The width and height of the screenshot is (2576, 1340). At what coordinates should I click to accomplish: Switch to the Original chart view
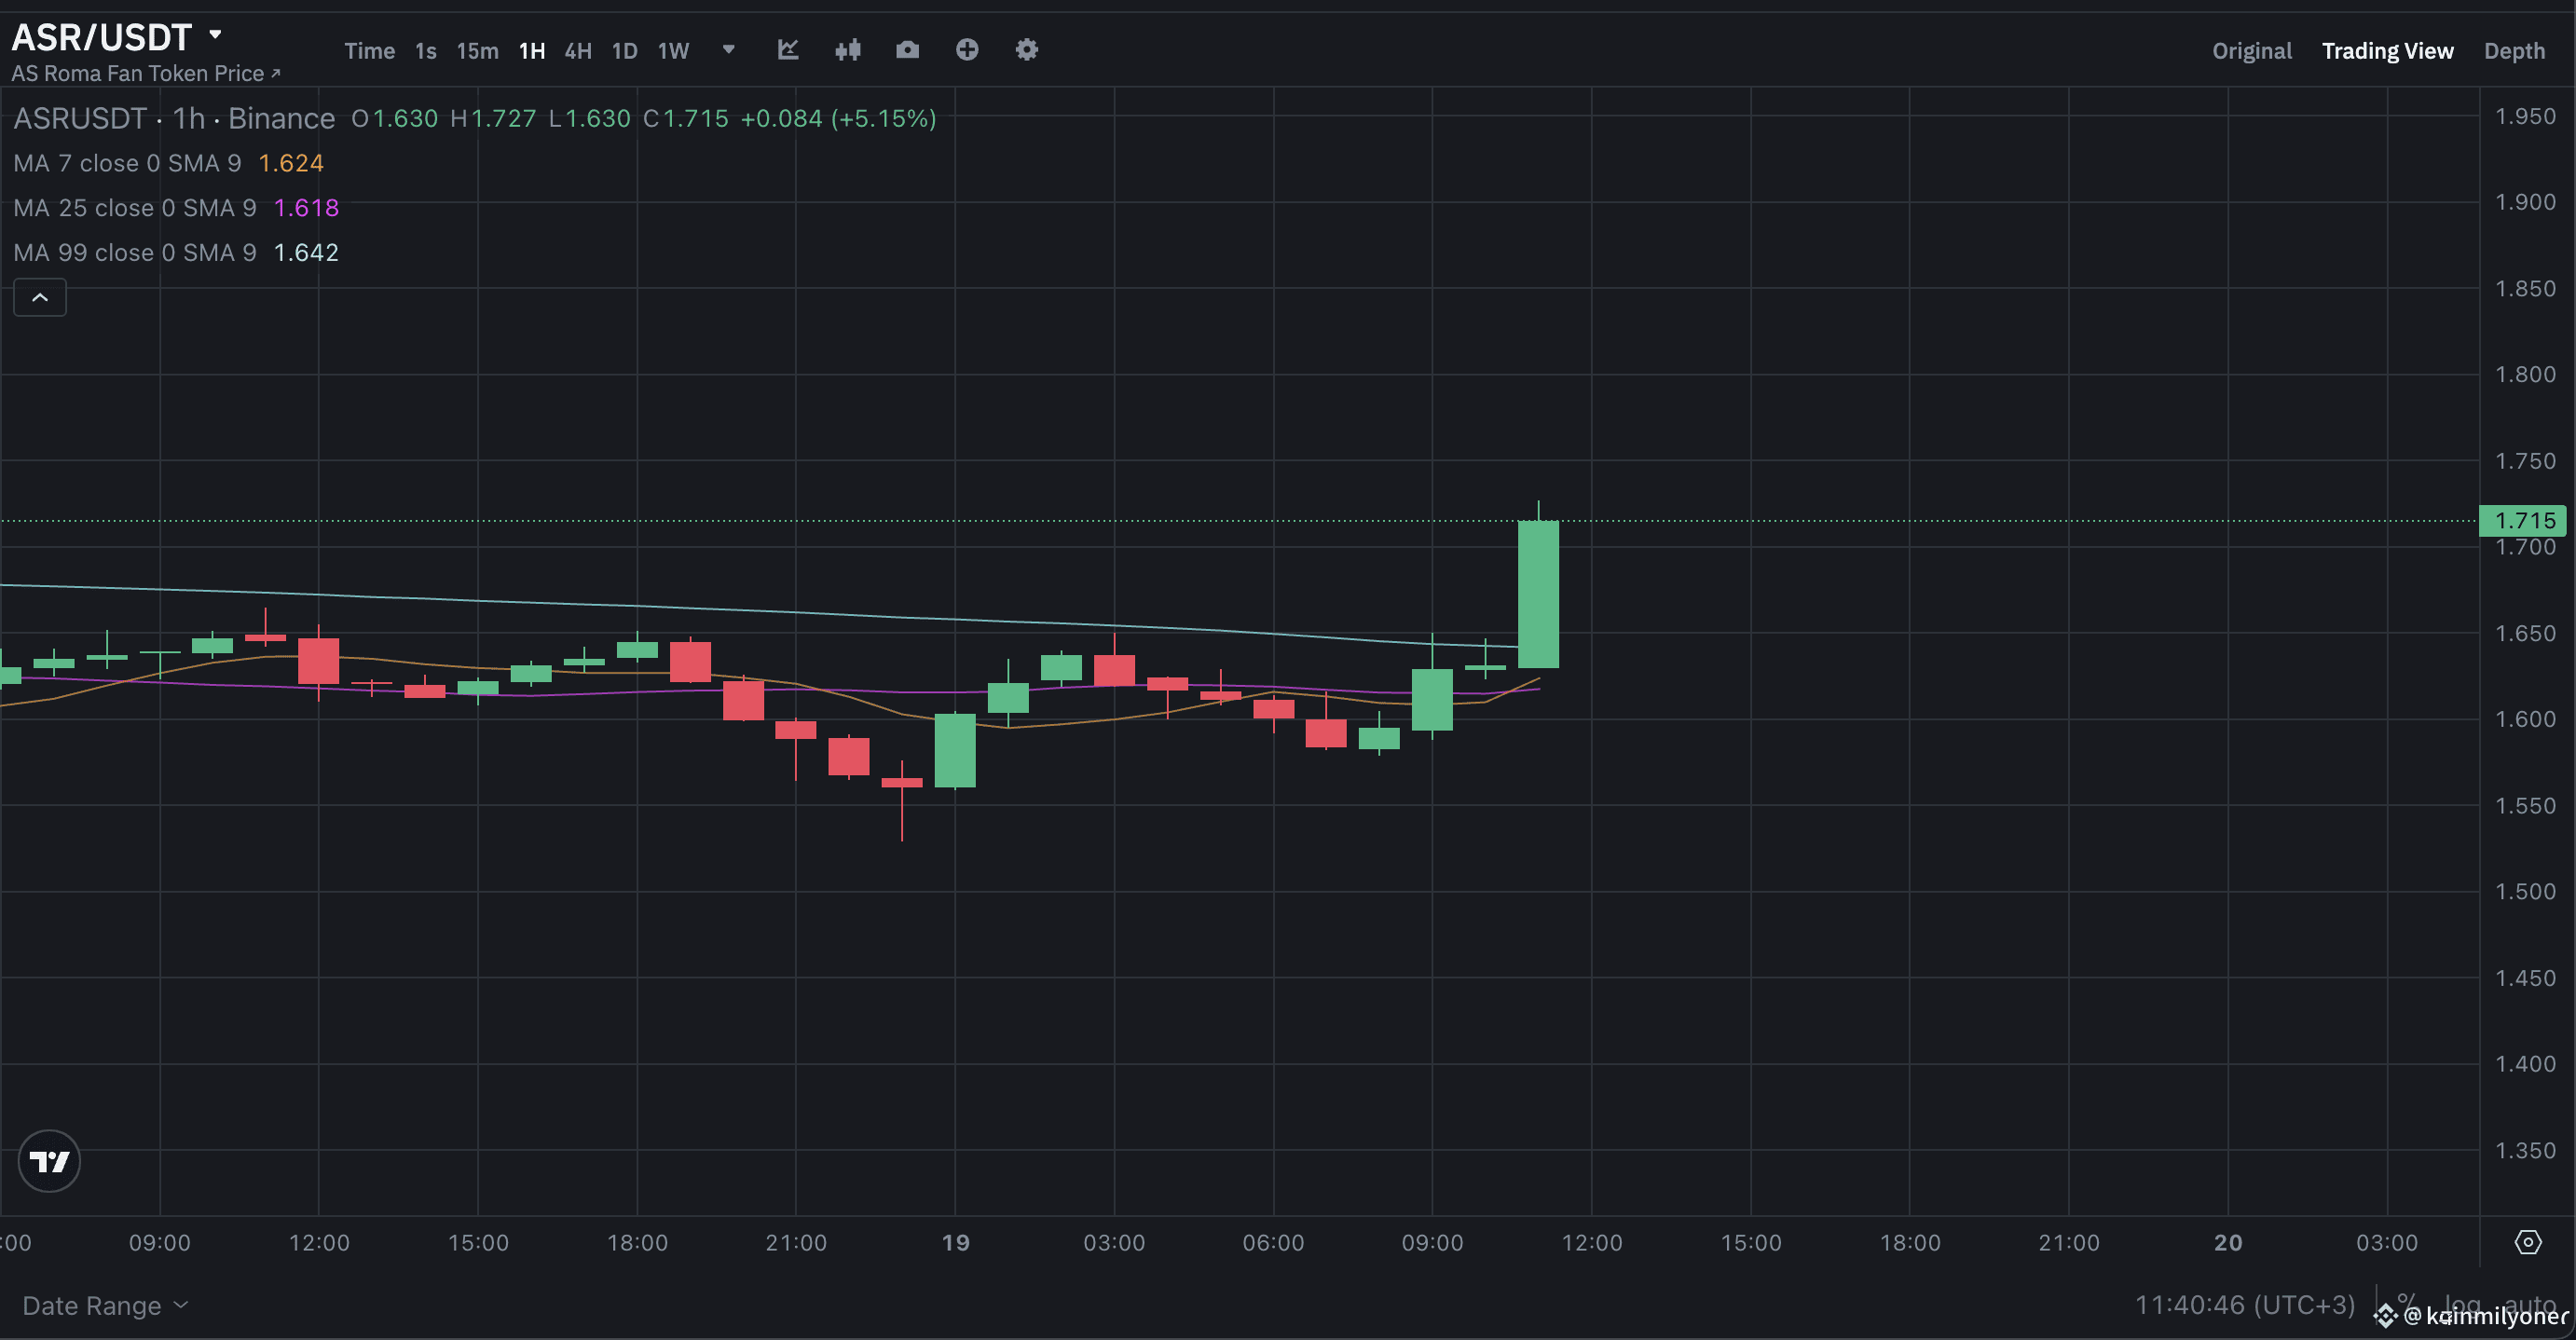point(2250,50)
